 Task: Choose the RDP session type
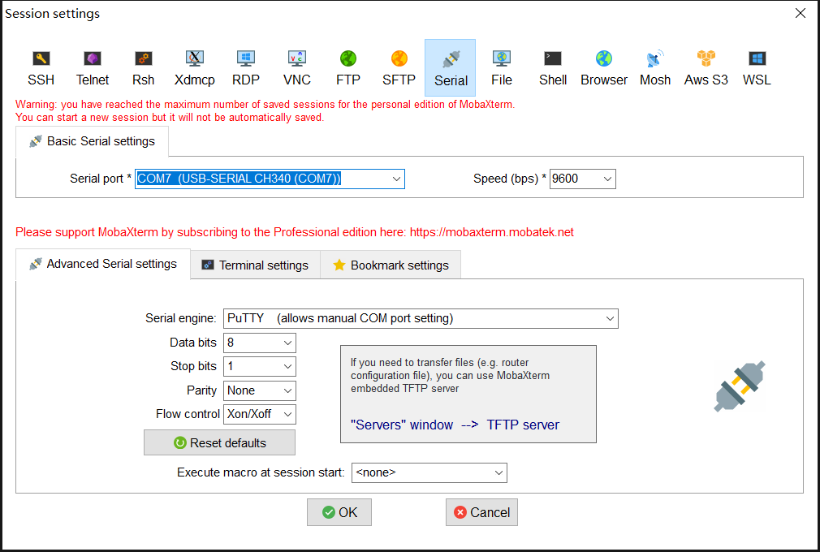click(x=246, y=68)
